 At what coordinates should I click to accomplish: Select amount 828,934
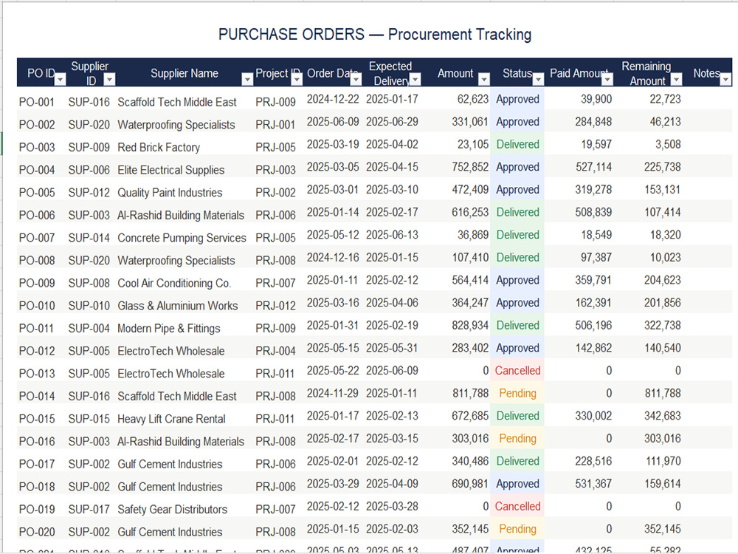470,326
